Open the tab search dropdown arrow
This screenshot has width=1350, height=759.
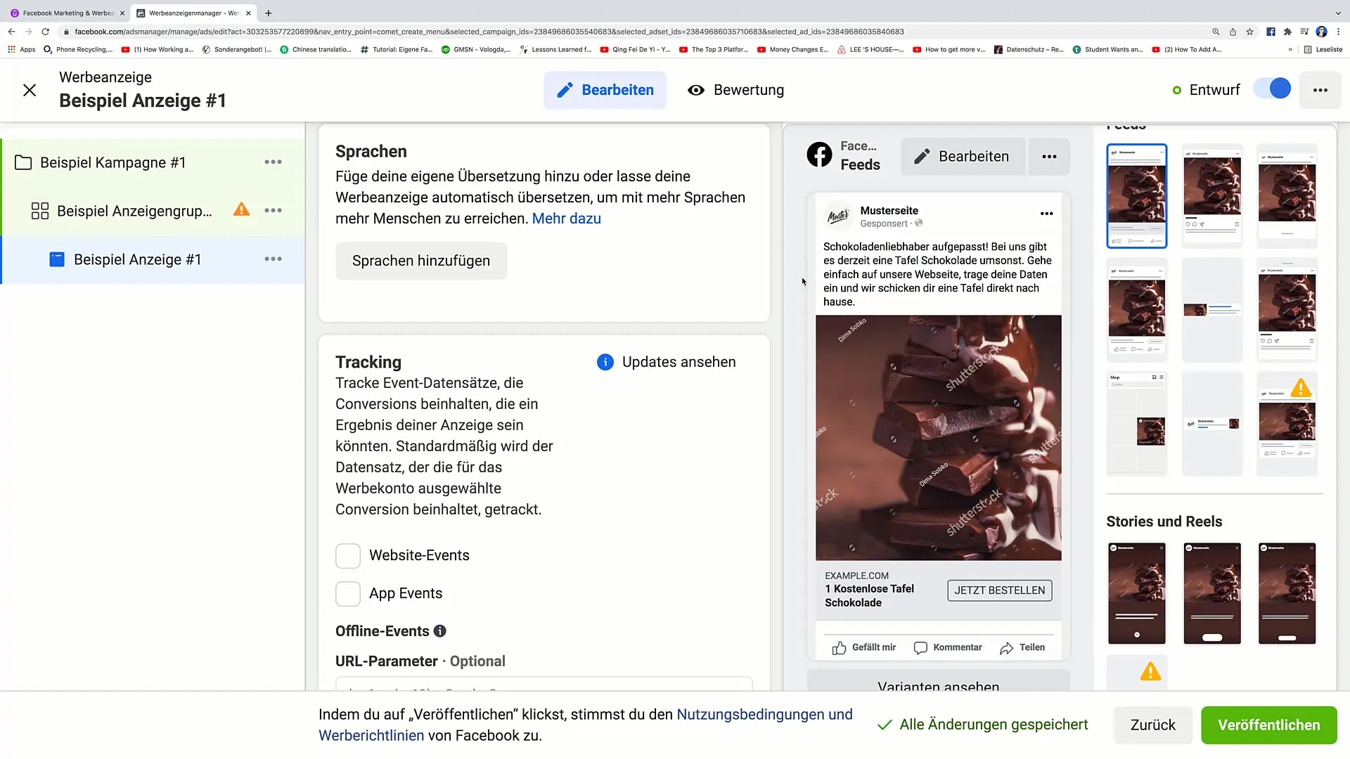coord(1337,13)
